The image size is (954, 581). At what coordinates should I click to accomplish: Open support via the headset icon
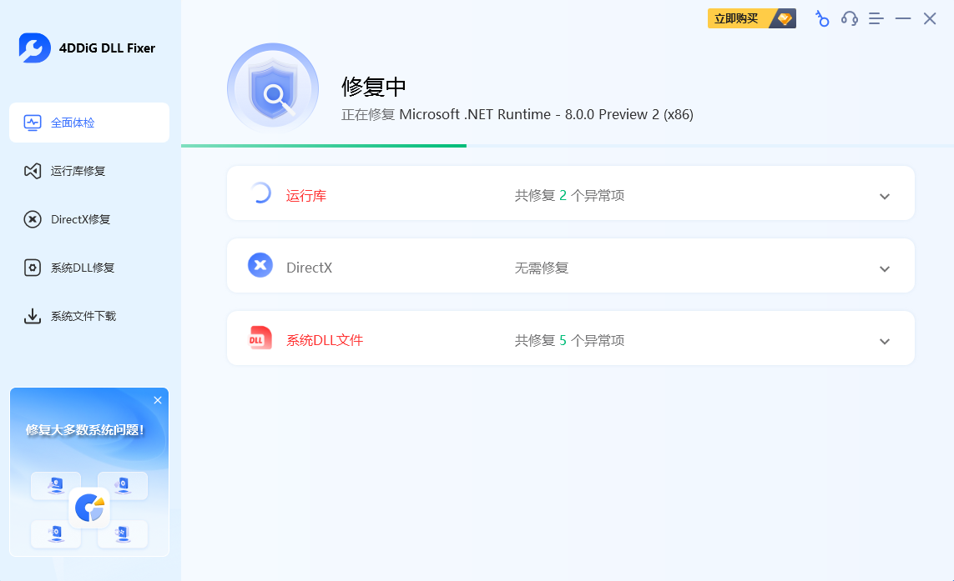pos(850,19)
